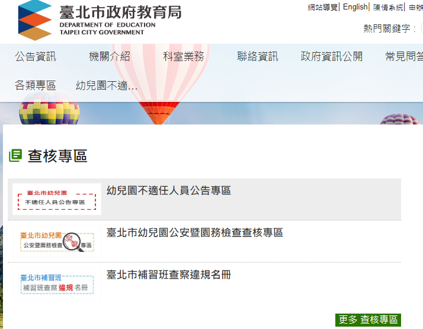Open the 機關介紹 menu

pyautogui.click(x=110, y=57)
